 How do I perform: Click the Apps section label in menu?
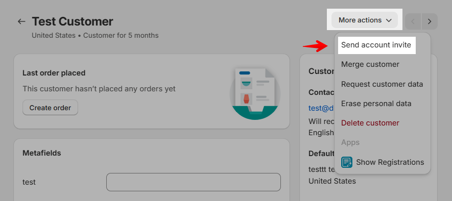350,142
